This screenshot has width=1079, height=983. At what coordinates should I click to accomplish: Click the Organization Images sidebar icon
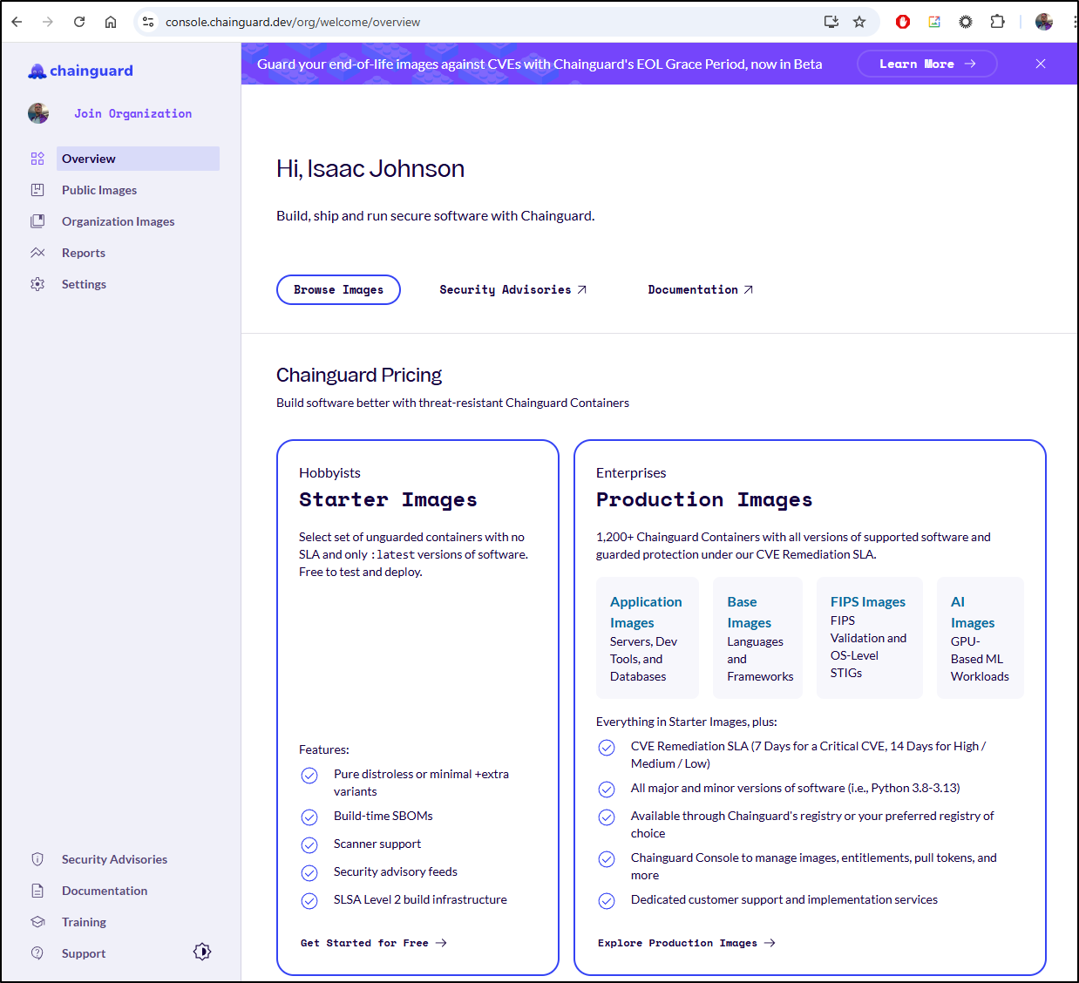pyautogui.click(x=37, y=221)
